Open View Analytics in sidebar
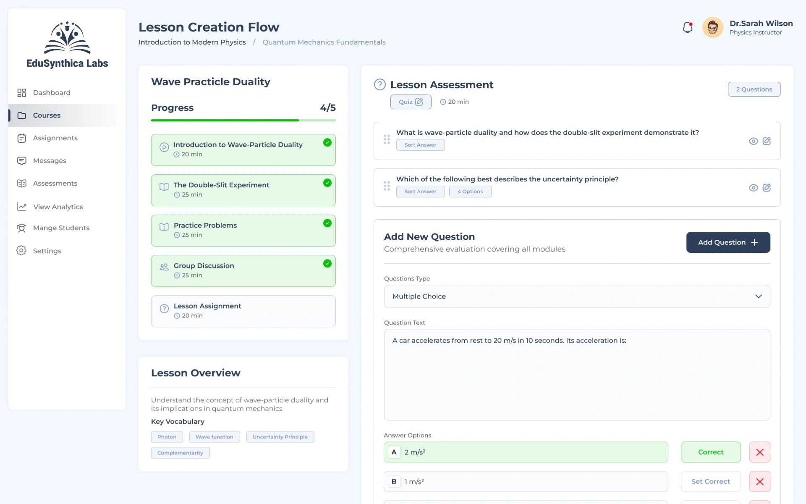 pos(58,207)
